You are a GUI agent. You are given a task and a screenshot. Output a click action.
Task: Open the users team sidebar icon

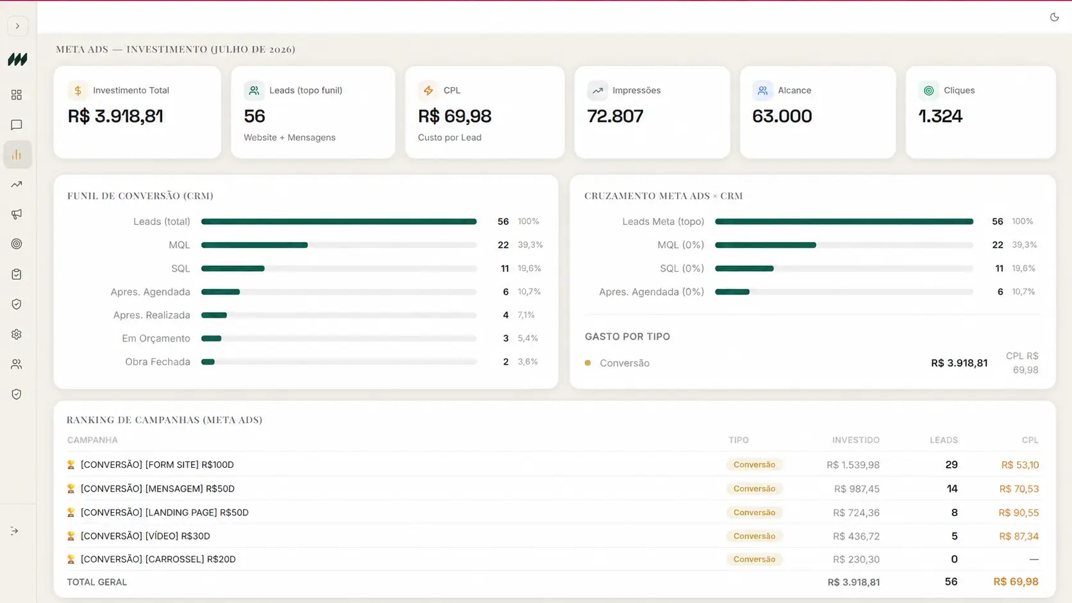17,364
